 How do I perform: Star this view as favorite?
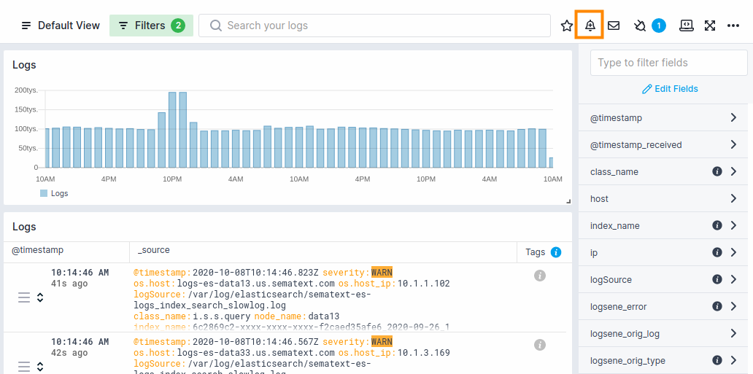567,26
